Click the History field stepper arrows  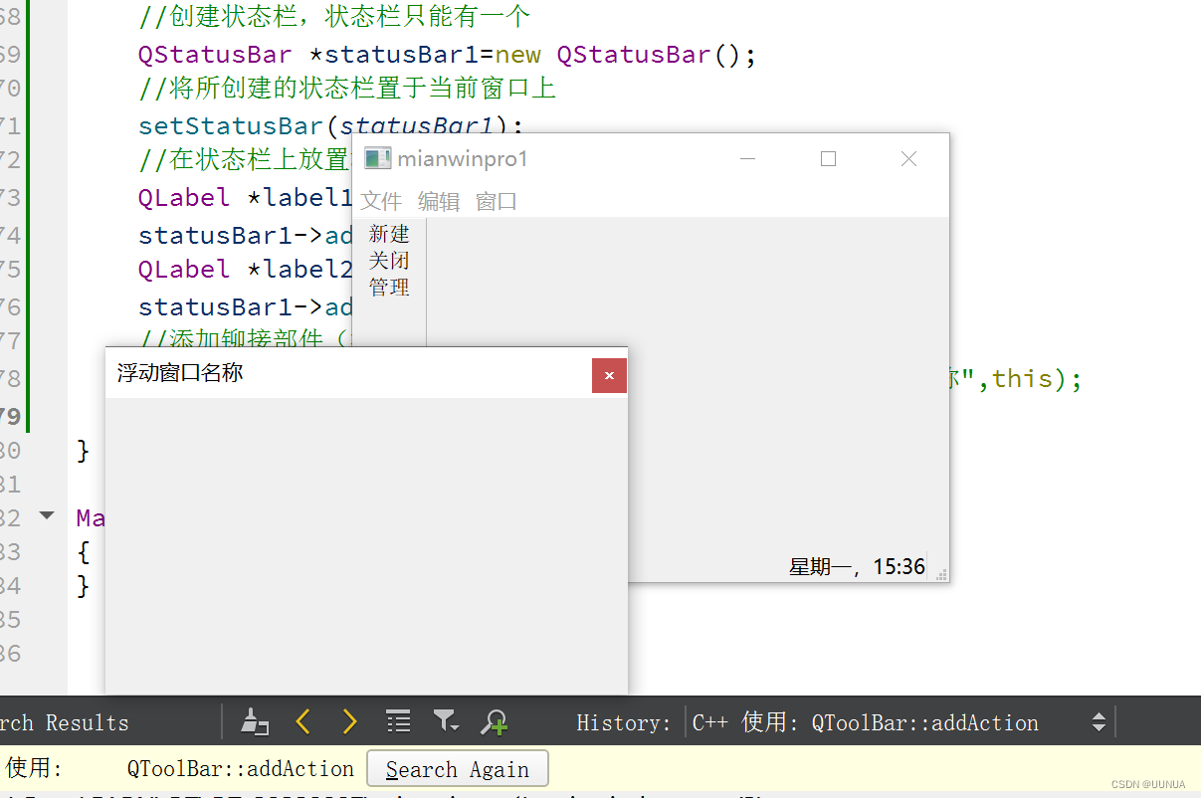click(1097, 722)
